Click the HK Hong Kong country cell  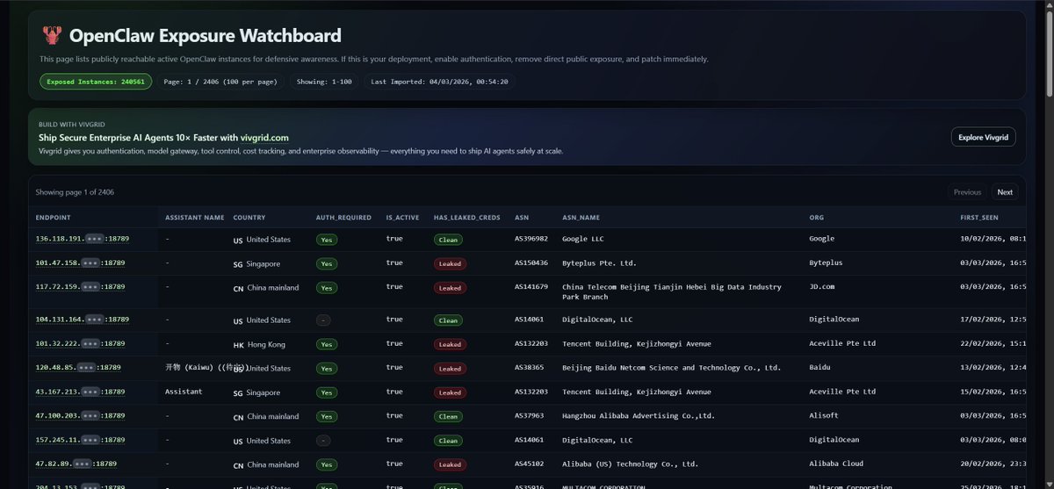pos(259,344)
